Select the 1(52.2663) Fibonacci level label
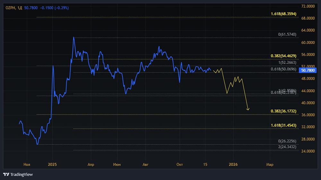The image size is (321, 180). (287, 63)
